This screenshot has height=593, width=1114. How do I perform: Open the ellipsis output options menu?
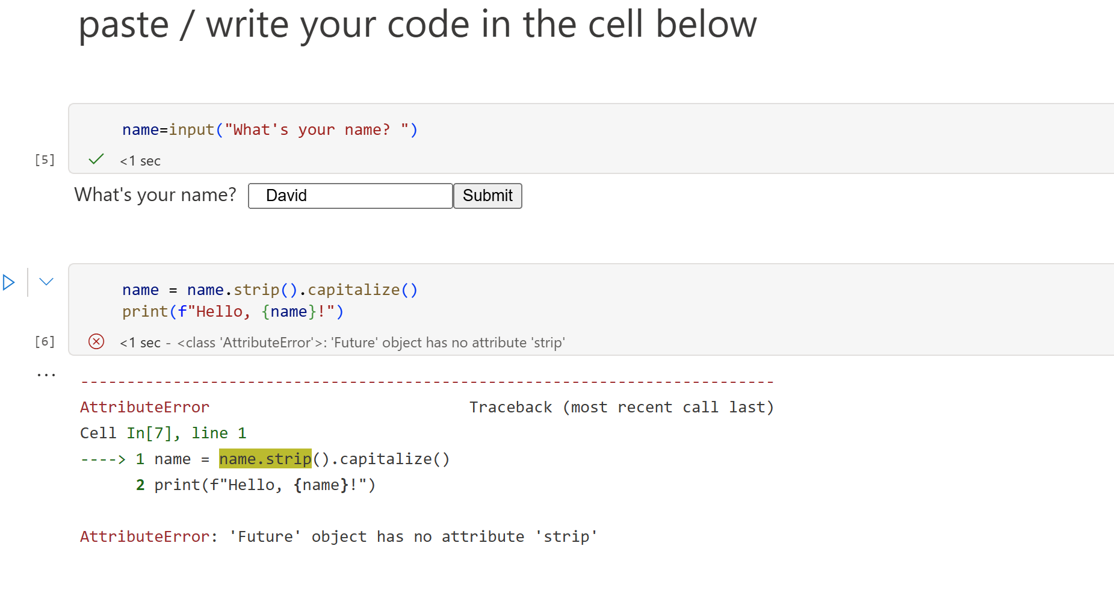46,375
